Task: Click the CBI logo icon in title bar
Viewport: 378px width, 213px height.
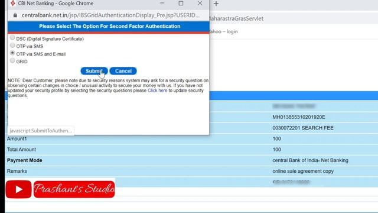Action: coord(13,4)
